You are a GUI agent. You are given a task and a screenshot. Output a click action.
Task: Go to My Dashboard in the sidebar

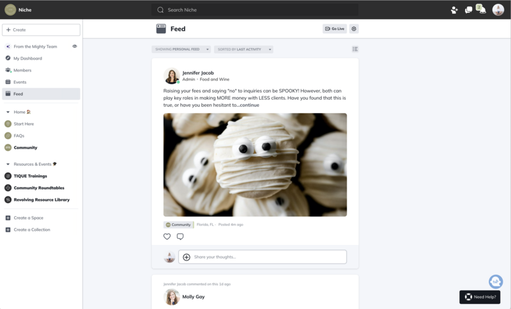[x=27, y=58]
